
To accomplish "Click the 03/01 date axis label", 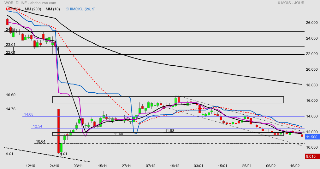I will [199, 166].
